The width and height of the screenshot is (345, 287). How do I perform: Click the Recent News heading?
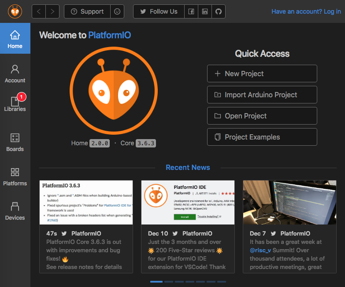(188, 167)
